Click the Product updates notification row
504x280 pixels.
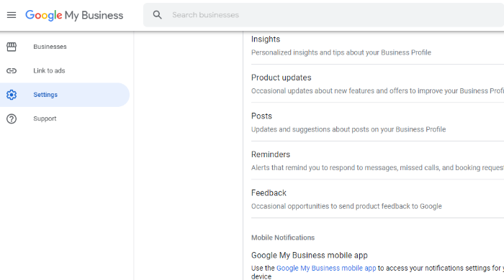[377, 84]
